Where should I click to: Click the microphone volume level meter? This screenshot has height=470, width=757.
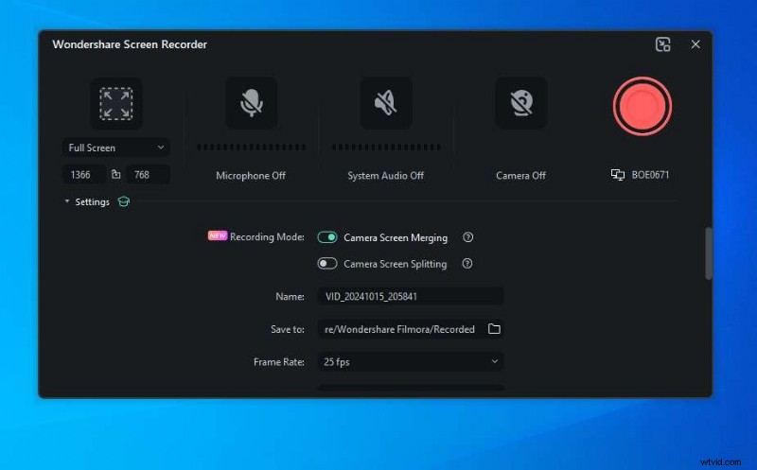pyautogui.click(x=251, y=148)
